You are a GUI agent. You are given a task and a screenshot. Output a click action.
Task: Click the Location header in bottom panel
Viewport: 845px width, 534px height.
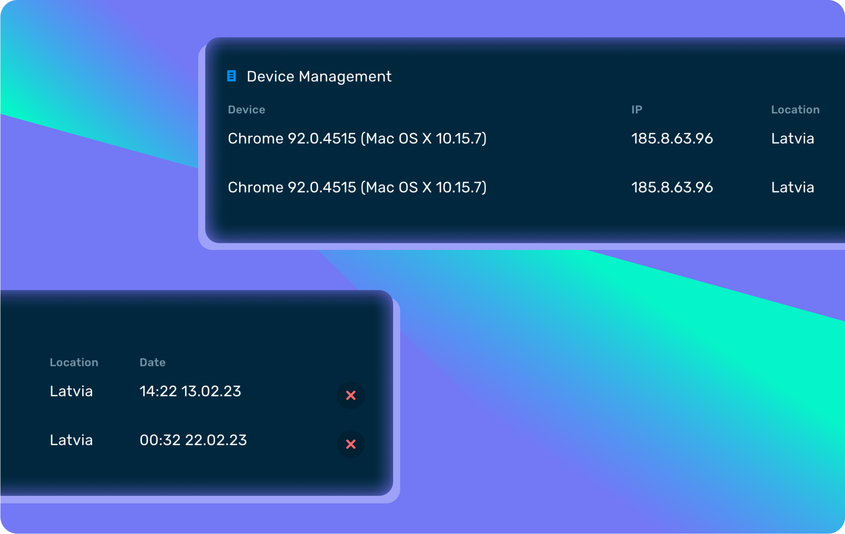(x=74, y=362)
